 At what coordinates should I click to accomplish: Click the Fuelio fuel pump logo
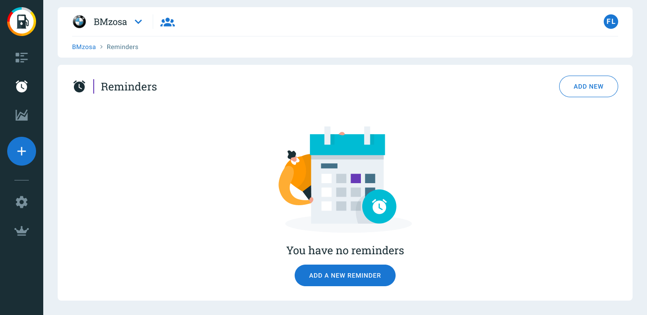22,22
